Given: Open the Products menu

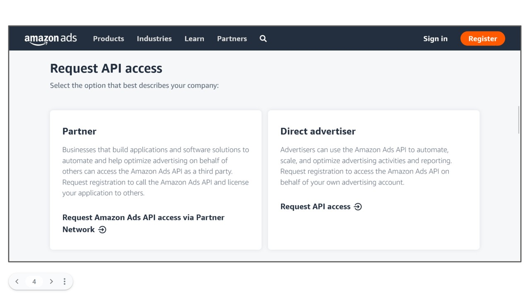Looking at the screenshot, I should click(108, 38).
